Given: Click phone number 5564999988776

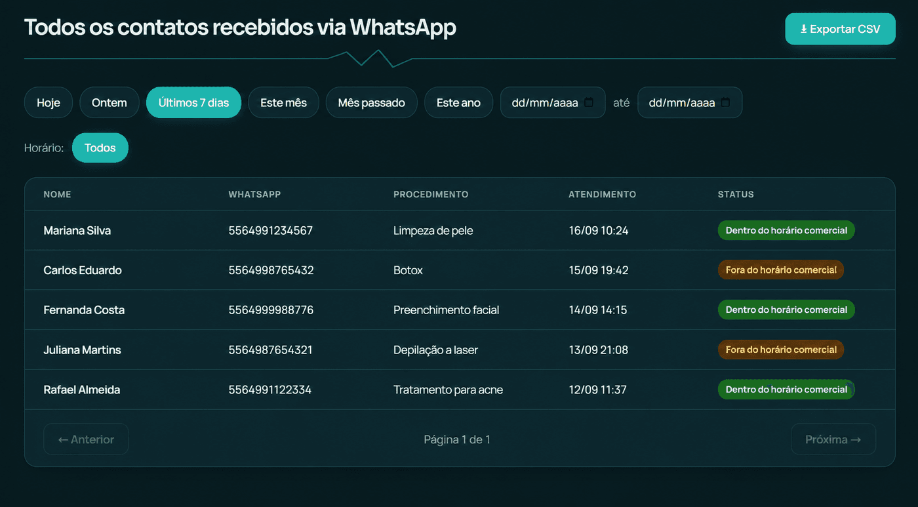Looking at the screenshot, I should pyautogui.click(x=271, y=310).
